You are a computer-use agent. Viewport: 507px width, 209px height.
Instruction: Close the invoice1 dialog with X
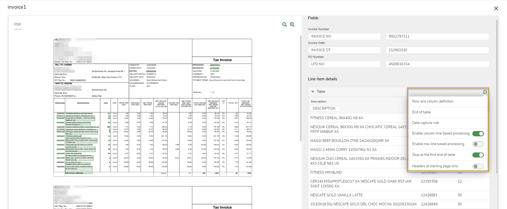[496, 8]
